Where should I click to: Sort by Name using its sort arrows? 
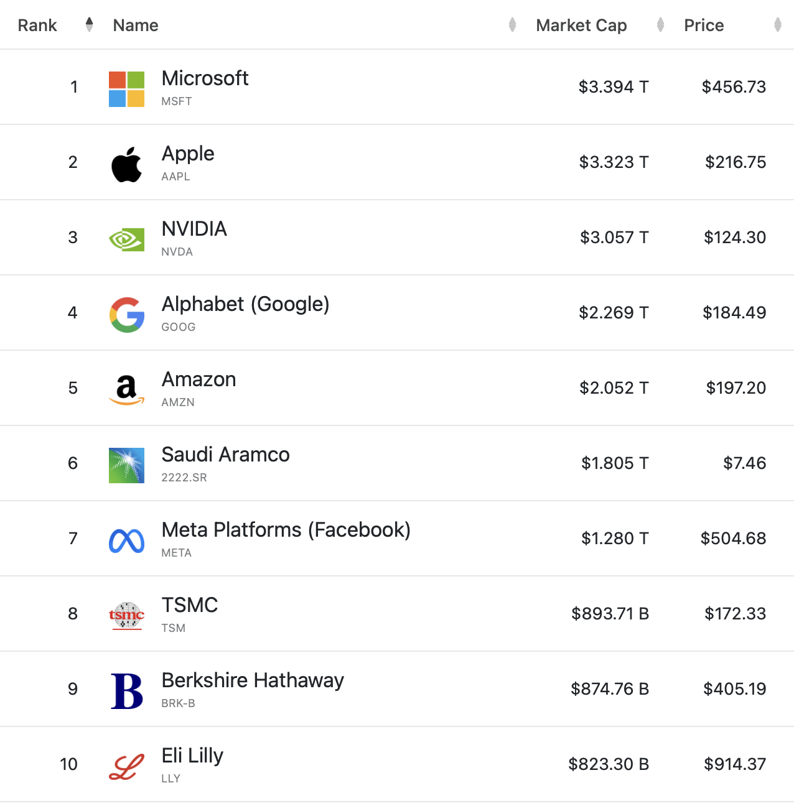pos(512,25)
